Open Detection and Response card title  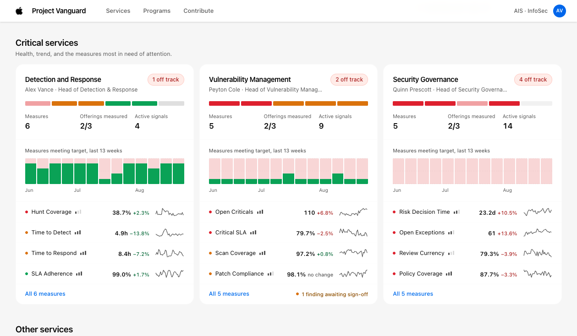coord(63,80)
